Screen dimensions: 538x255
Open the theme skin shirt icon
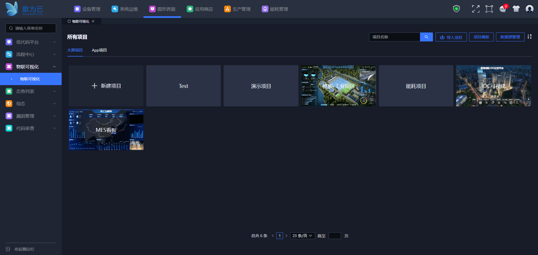[x=516, y=9]
